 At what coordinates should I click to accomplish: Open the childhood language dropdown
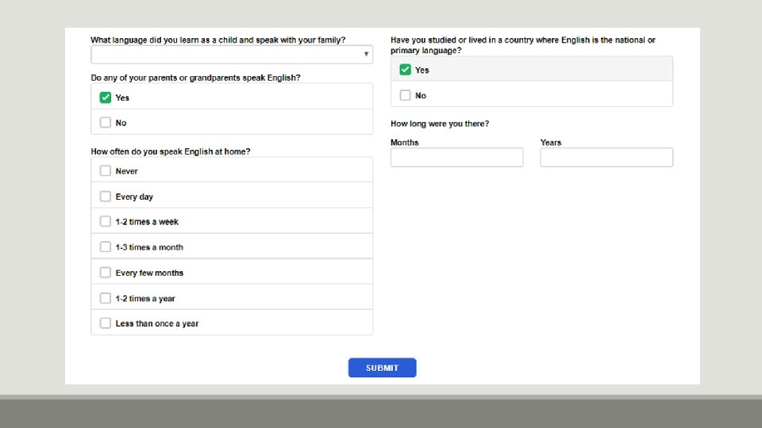tap(230, 55)
